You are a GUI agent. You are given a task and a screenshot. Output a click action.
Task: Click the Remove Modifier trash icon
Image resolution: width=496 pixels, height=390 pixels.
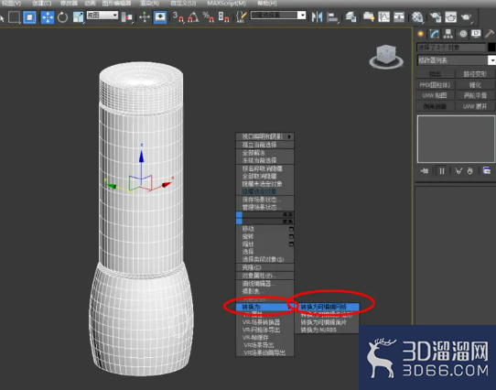[x=470, y=171]
